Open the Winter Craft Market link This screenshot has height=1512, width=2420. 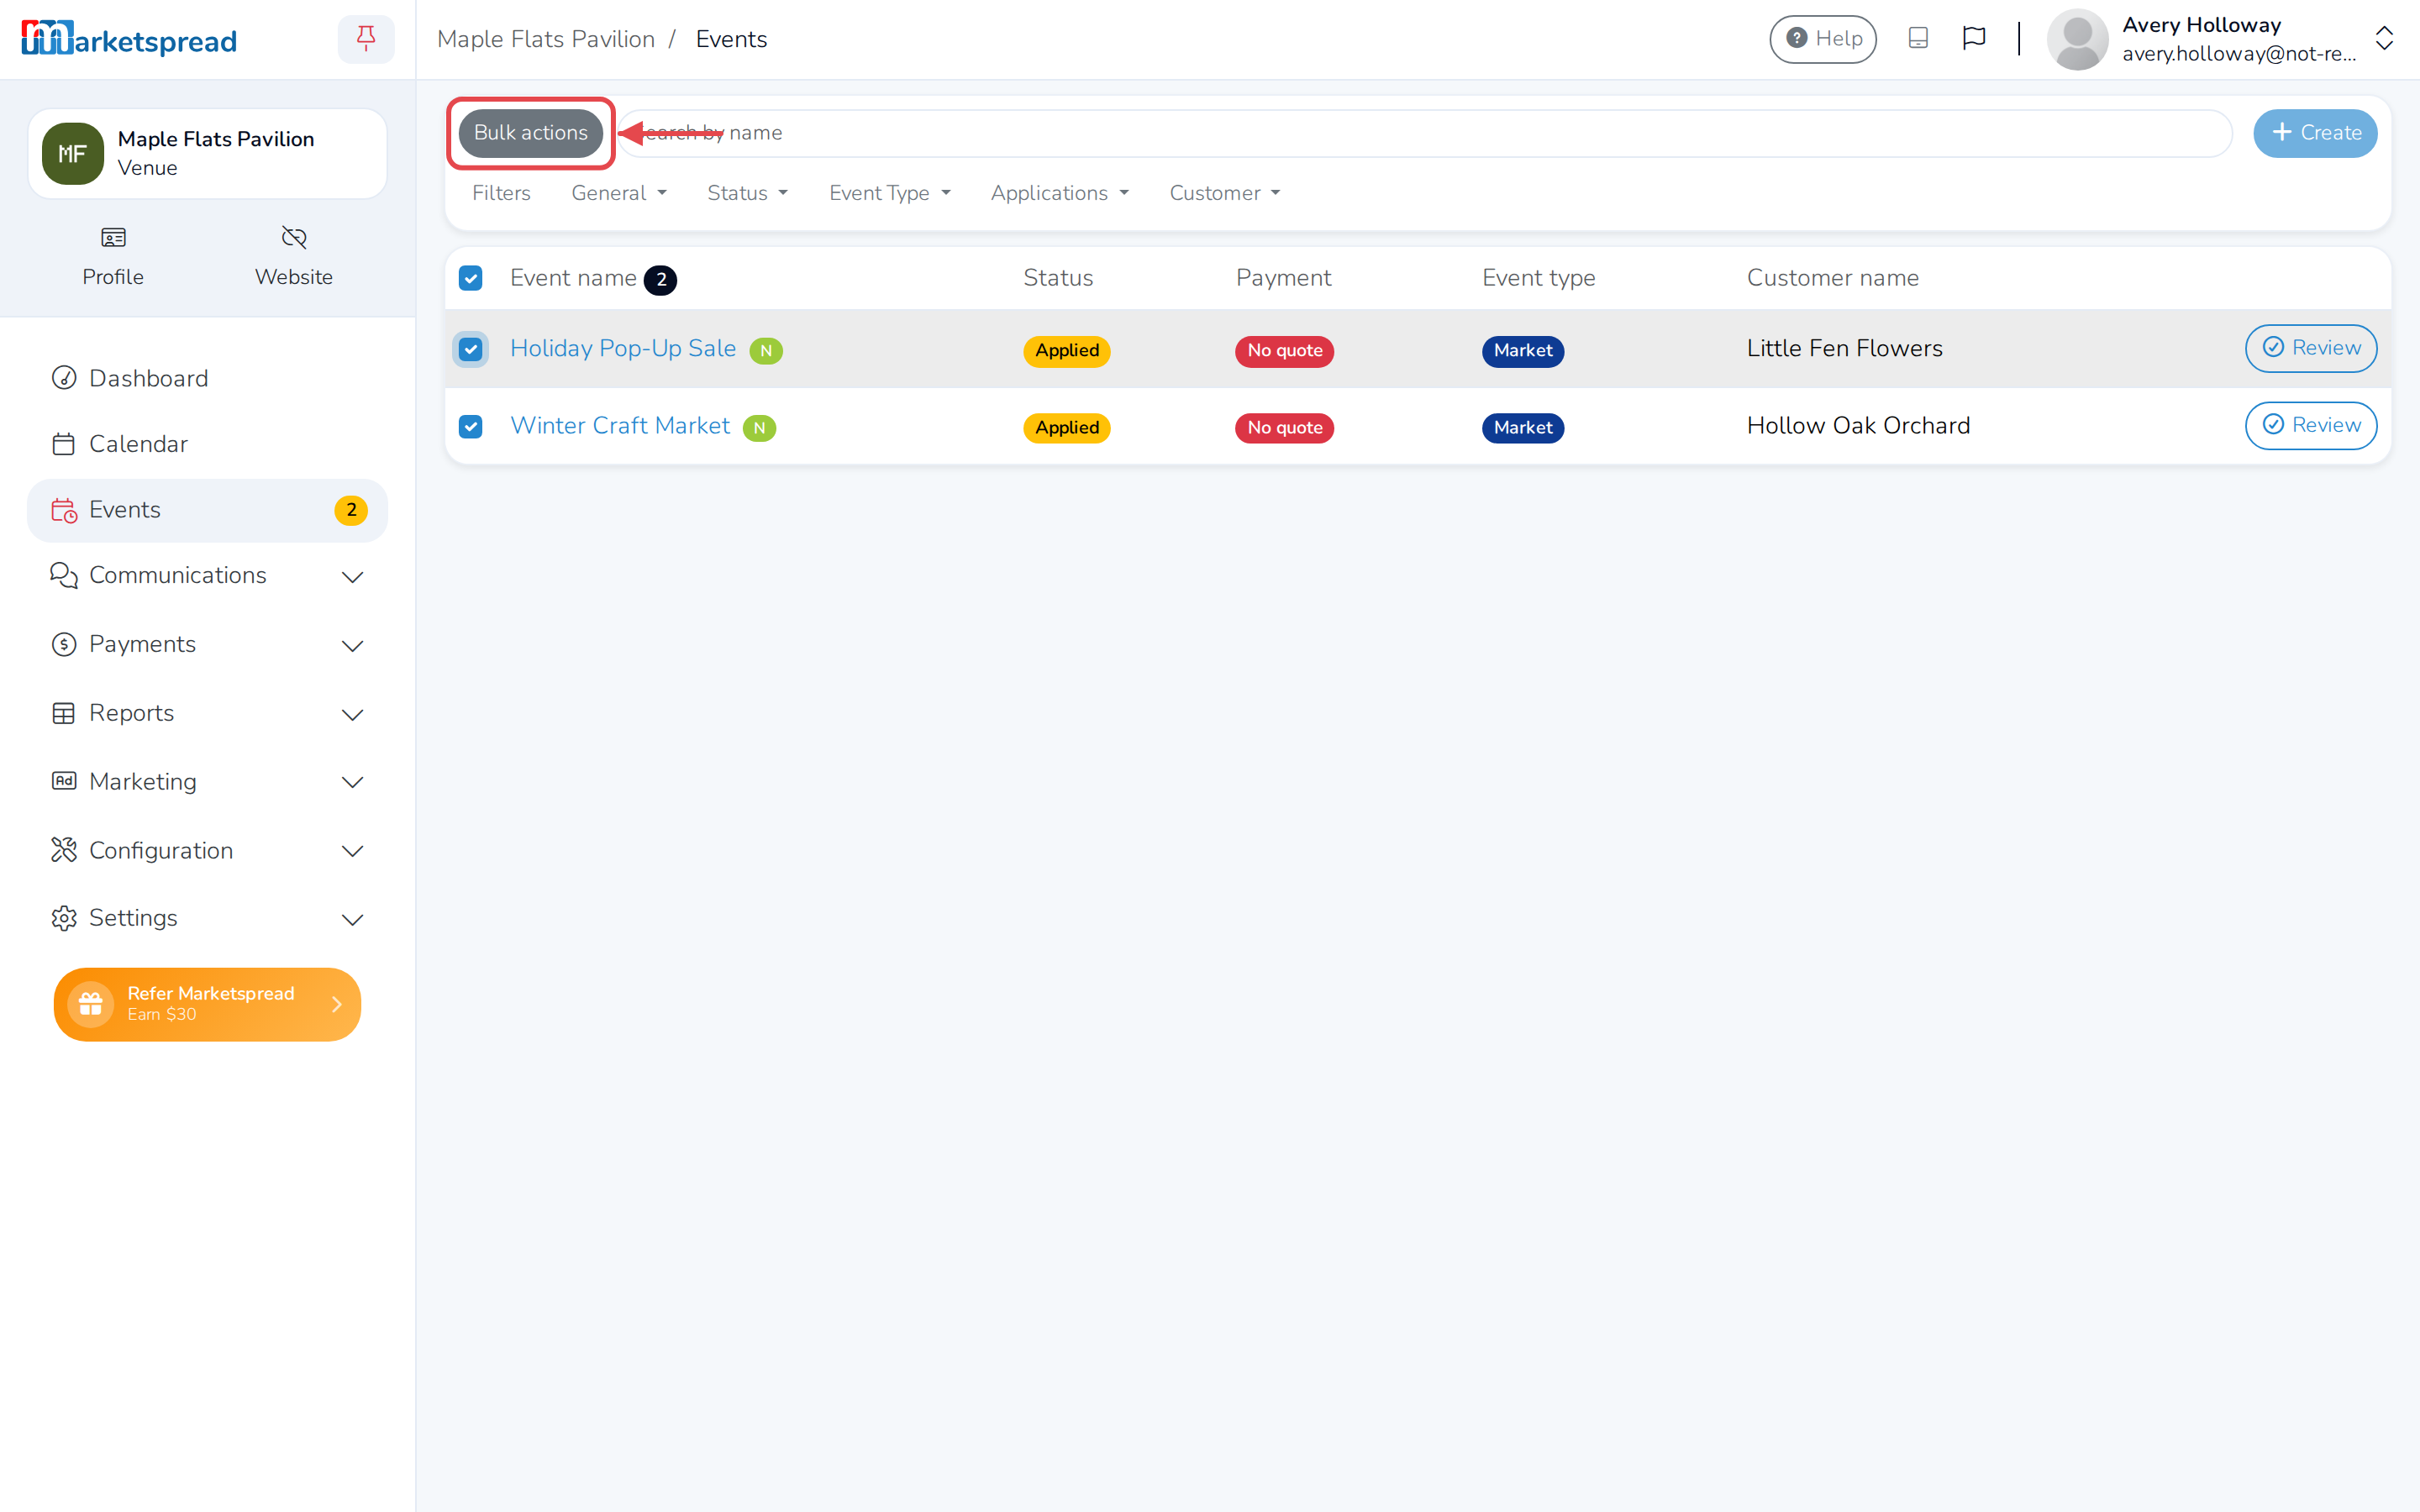[x=620, y=426]
